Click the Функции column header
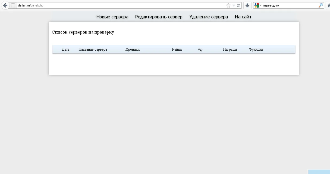Image resolution: width=330 pixels, height=174 pixels. click(x=256, y=50)
